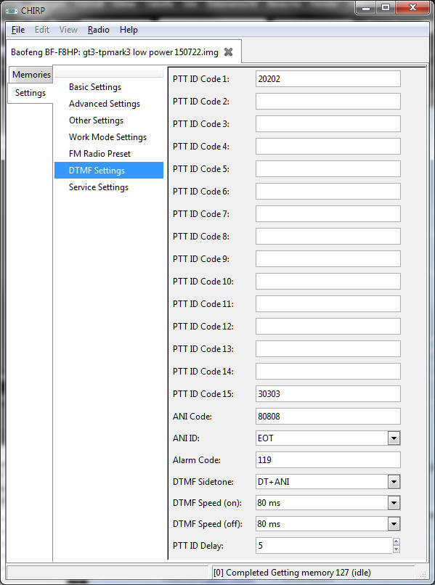
Task: Switch to the Memories tab
Action: tap(31, 75)
